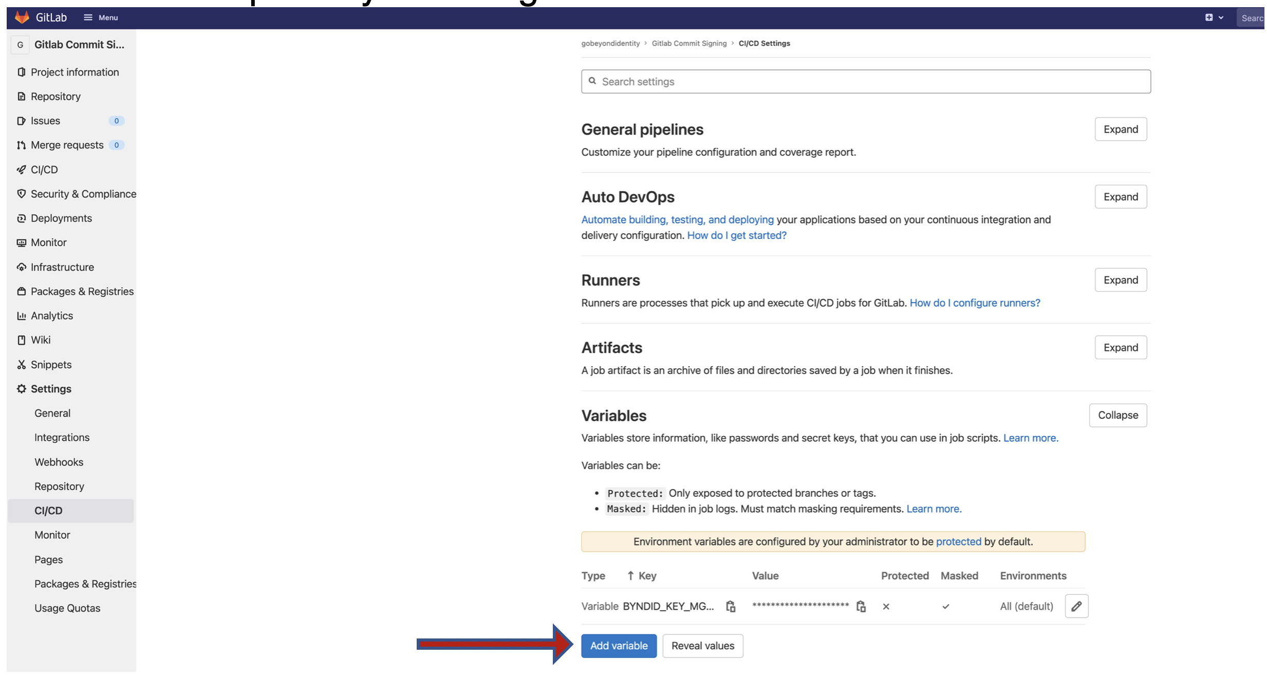This screenshot has width=1267, height=678.
Task: Expand the General pipelines section
Action: pos(1120,129)
